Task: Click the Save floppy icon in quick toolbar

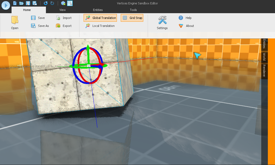Action: click(28, 3)
